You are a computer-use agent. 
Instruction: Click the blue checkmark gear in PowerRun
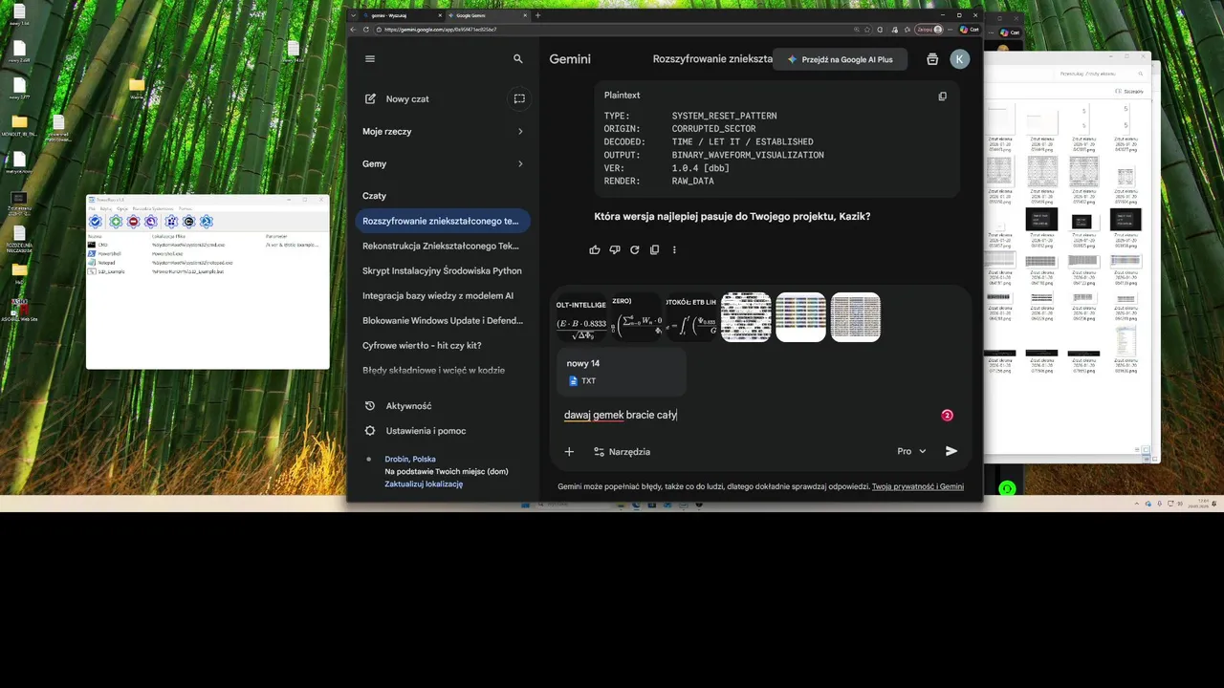(x=96, y=222)
